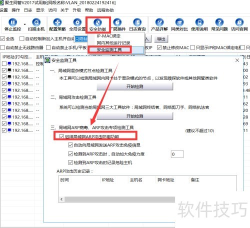Open the 使用说明 help icon
This screenshot has width=250, height=228.
[x=199, y=24]
